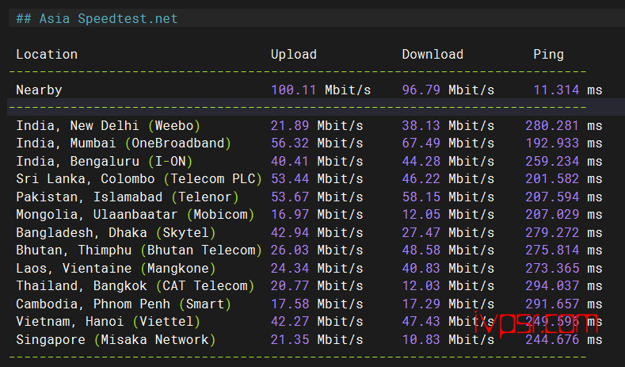The width and height of the screenshot is (625, 367).
Task: Click 'Bangladesh, Dhaka (Skytel)' location
Action: 116,232
